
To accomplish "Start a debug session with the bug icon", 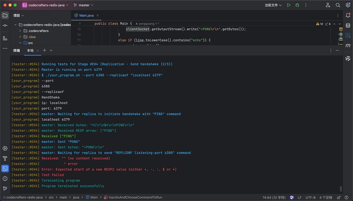I will pos(297,5).
